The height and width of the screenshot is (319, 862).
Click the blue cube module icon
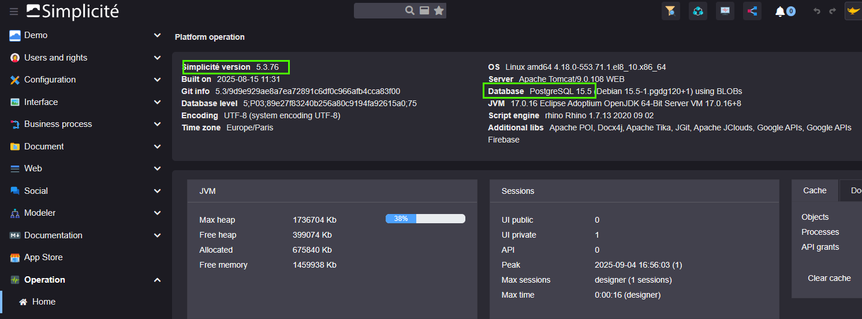click(698, 11)
